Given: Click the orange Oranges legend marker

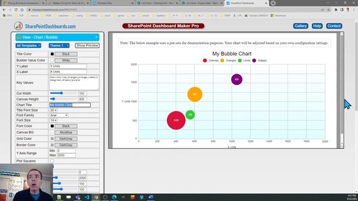Looking at the screenshot, I should pyautogui.click(x=222, y=61).
